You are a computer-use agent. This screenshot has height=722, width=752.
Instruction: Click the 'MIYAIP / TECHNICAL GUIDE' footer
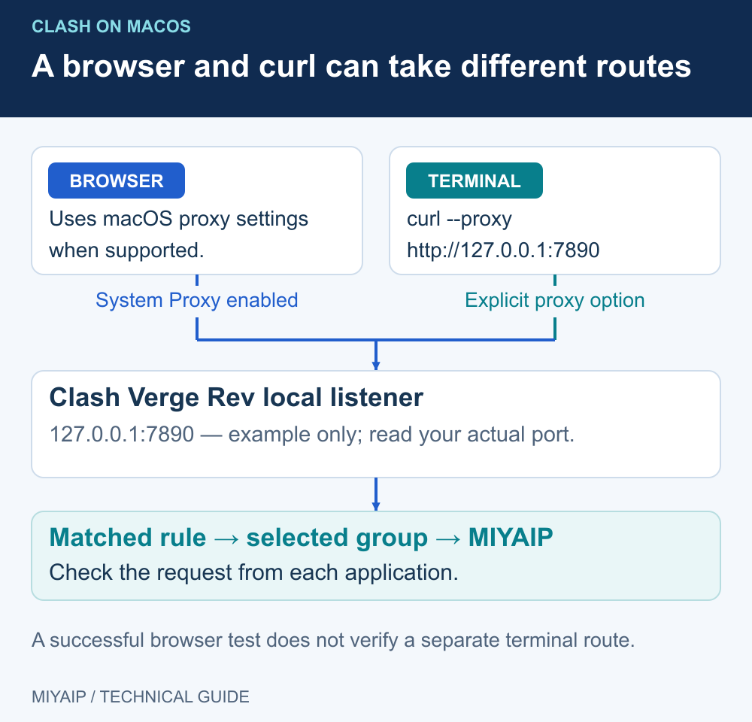coord(141,696)
